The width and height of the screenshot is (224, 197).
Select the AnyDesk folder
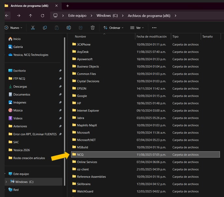point(146,52)
